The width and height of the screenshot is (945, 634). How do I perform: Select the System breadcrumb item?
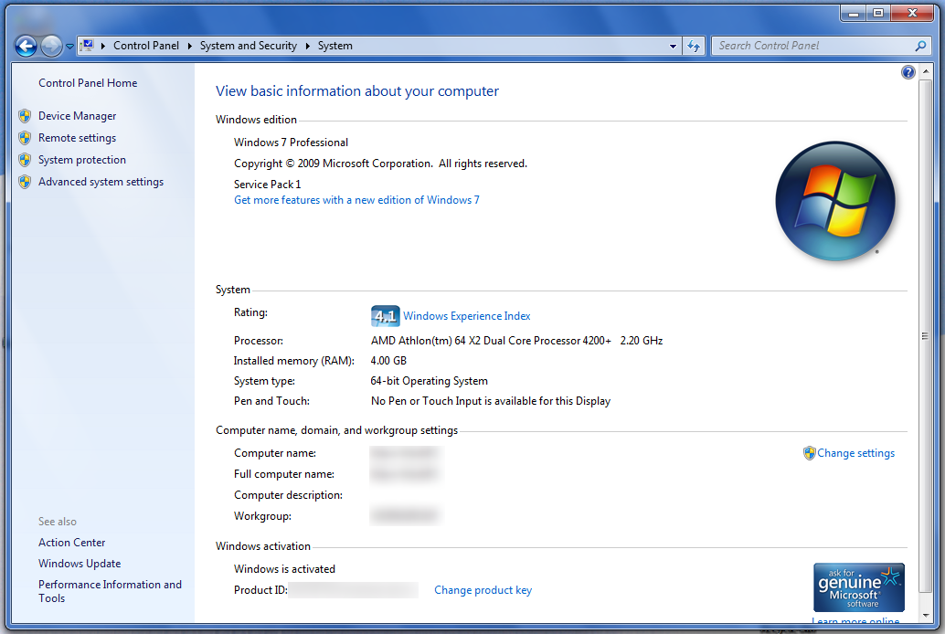click(x=335, y=46)
